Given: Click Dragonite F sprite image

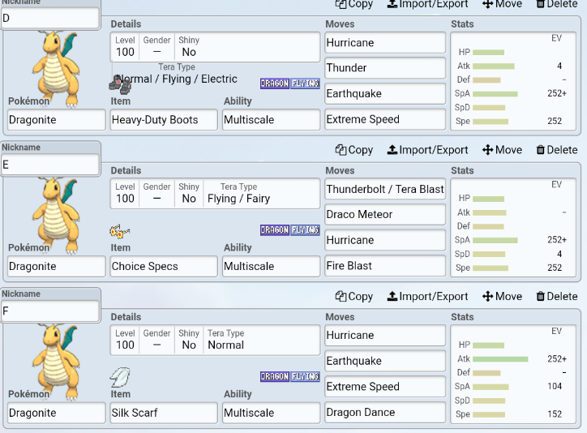Looking at the screenshot, I should click(x=56, y=362).
